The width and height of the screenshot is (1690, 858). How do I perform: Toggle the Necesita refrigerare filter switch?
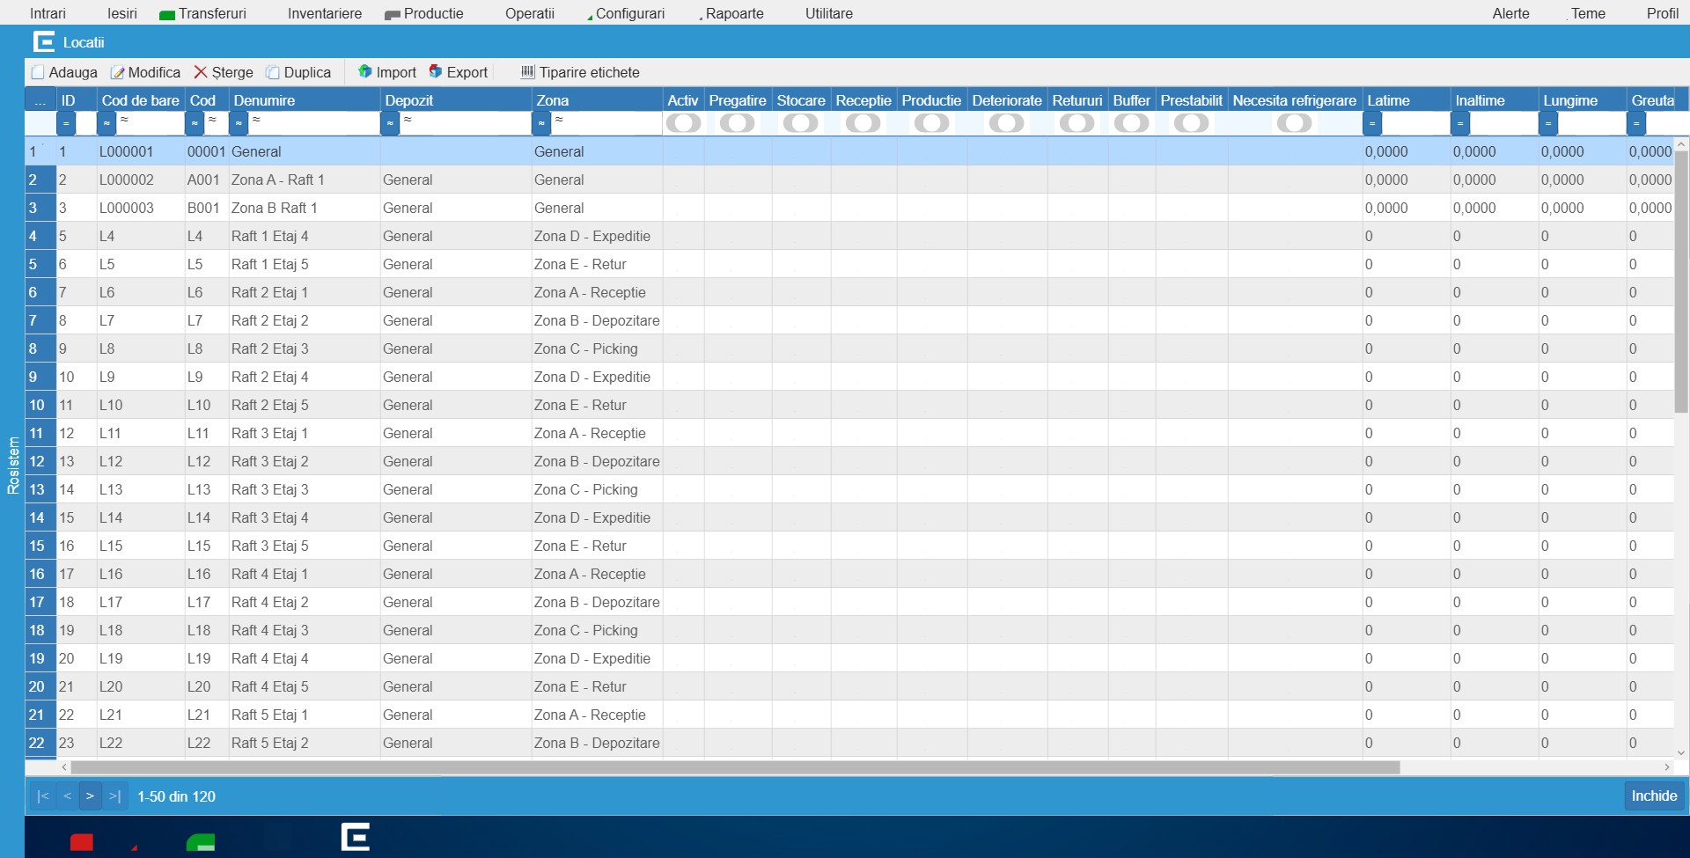click(x=1295, y=123)
